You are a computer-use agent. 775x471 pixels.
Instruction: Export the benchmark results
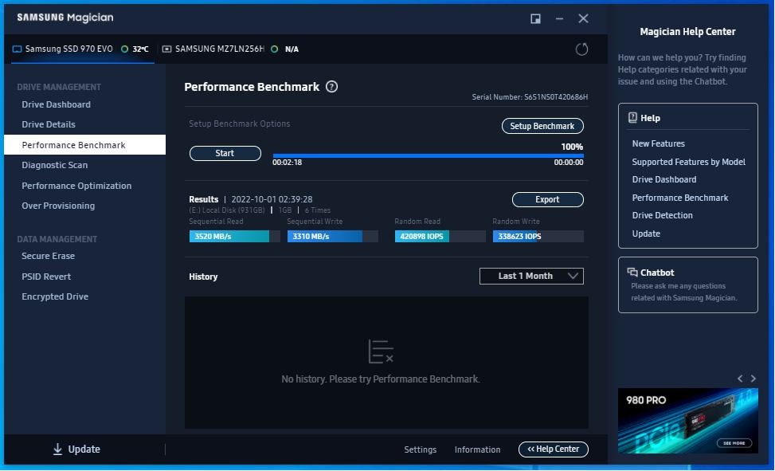[548, 199]
